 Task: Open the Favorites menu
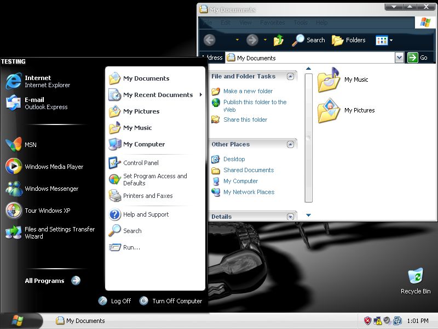(272, 22)
